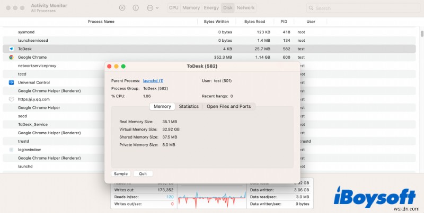Click the Virtual Memory Size 32.92 GB value

pyautogui.click(x=171, y=129)
